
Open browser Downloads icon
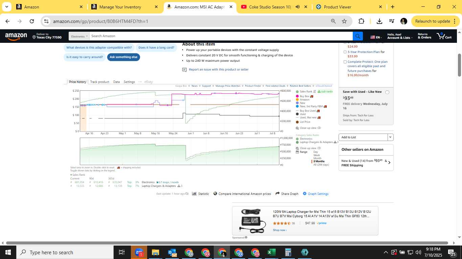tap(379, 21)
